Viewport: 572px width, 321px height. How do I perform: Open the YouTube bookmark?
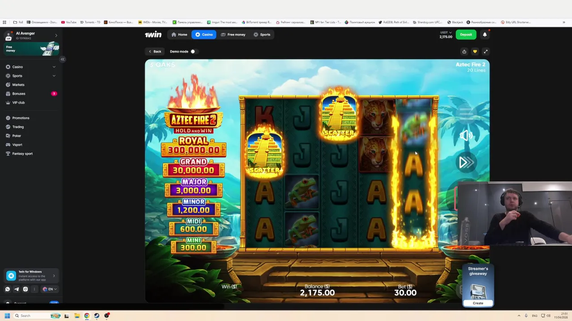(x=69, y=22)
